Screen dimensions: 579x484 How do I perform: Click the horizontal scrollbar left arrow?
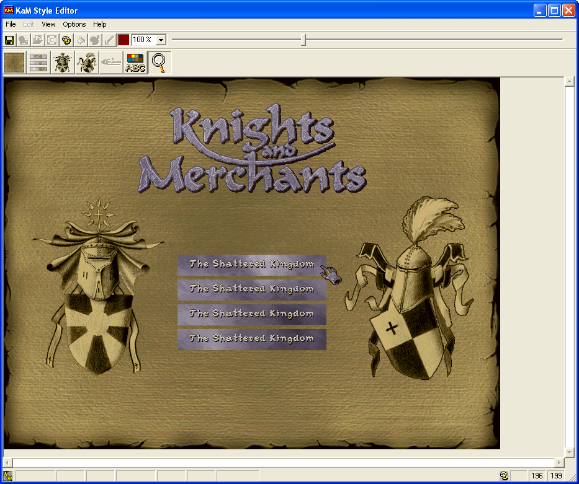pos(7,462)
